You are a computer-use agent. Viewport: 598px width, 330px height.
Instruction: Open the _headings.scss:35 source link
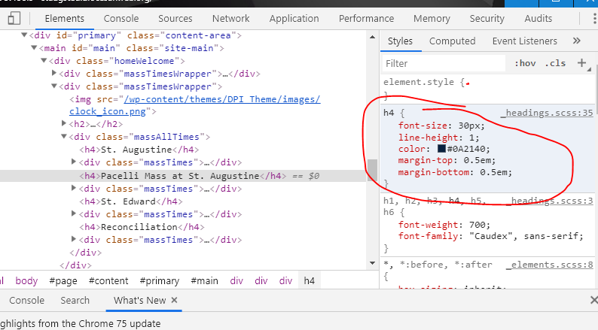(547, 113)
